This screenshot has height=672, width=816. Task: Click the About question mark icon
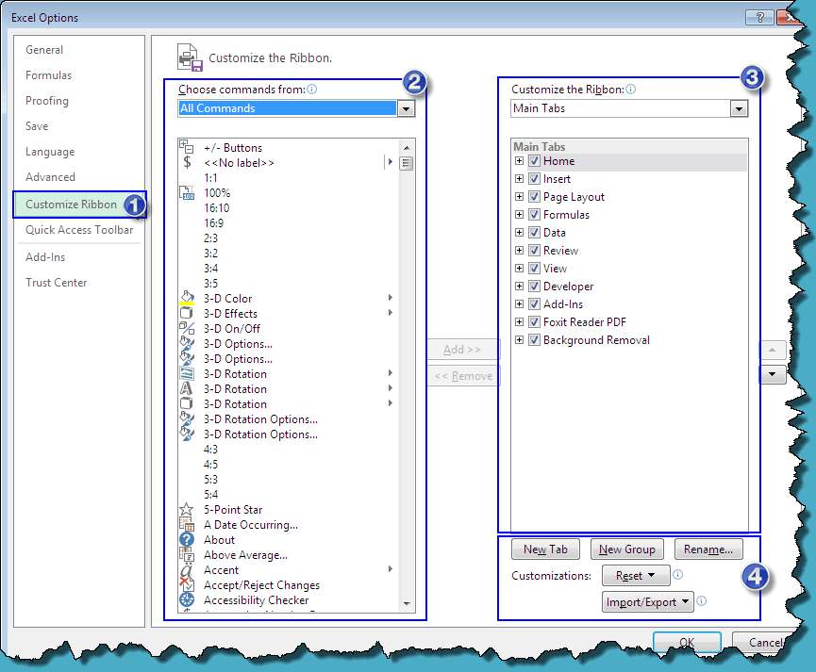pyautogui.click(x=186, y=539)
